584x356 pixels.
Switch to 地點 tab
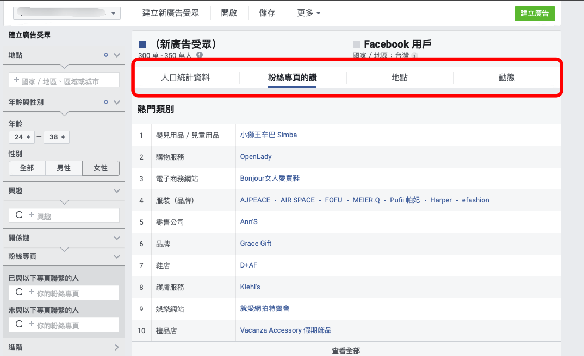tap(400, 77)
